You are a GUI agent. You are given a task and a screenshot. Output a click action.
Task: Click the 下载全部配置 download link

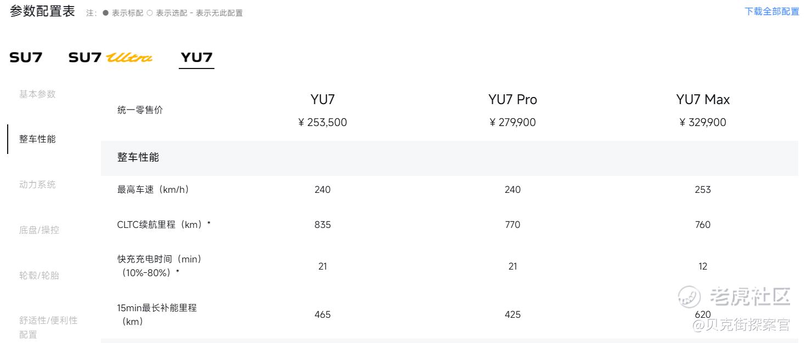click(x=771, y=12)
